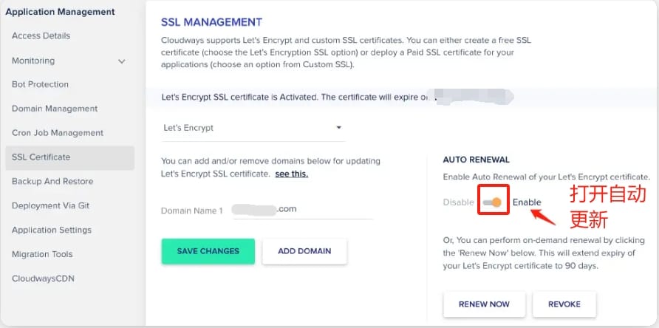This screenshot has height=328, width=659.
Task: Go to Deployment Via Git
Action: pos(50,206)
